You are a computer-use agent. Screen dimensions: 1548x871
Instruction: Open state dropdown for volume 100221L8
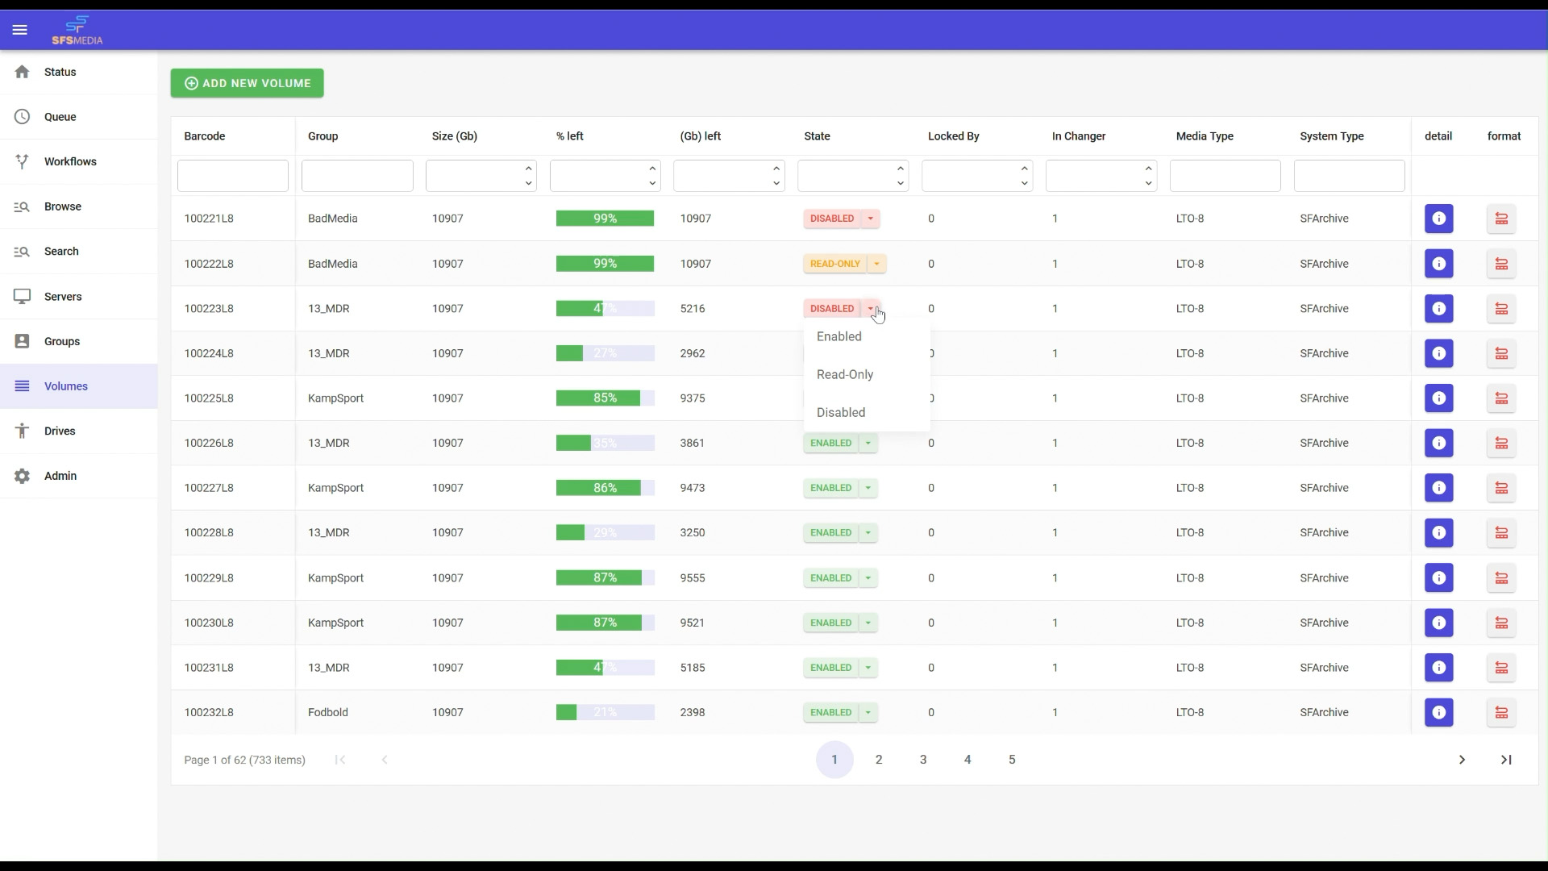click(870, 219)
